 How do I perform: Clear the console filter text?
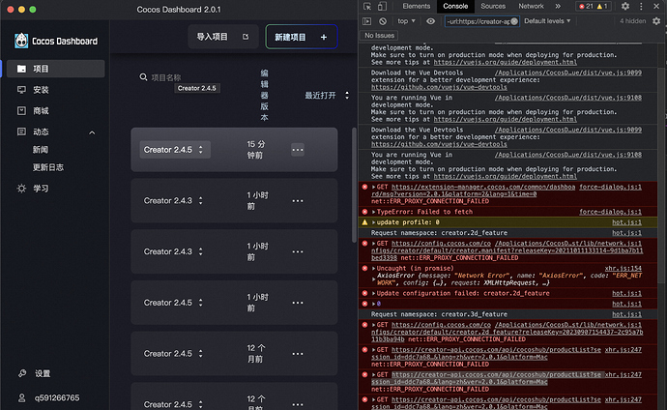pos(514,21)
